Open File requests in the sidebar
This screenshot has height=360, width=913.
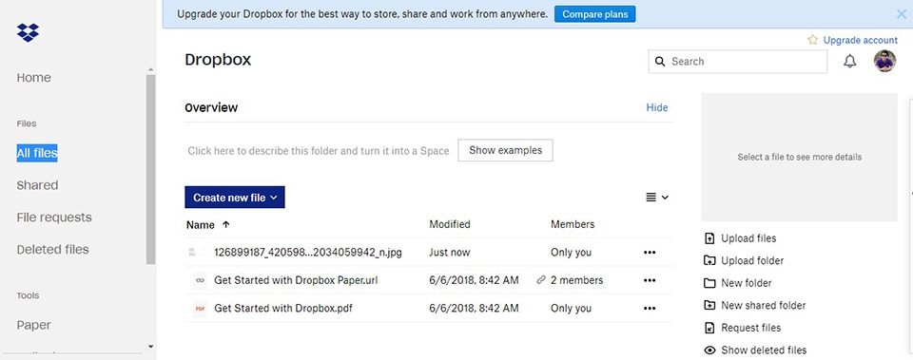click(x=54, y=217)
